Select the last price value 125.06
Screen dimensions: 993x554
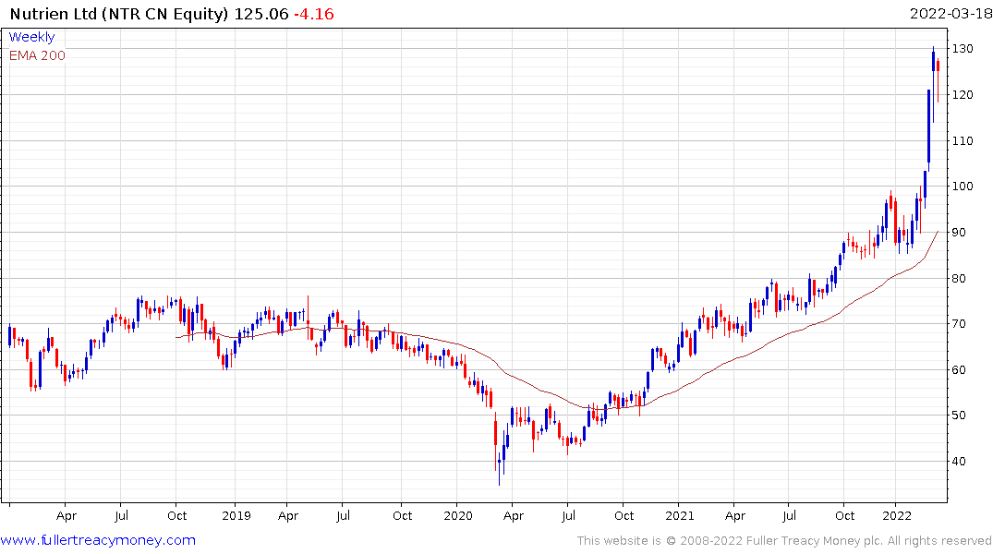click(x=260, y=14)
